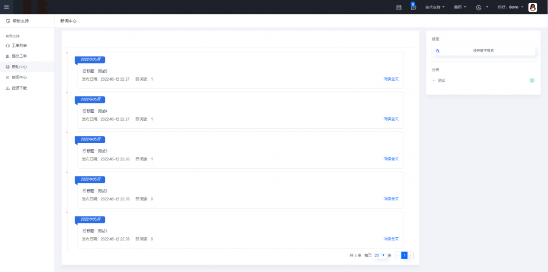Open 提交工单 in the sidebar

click(x=19, y=56)
